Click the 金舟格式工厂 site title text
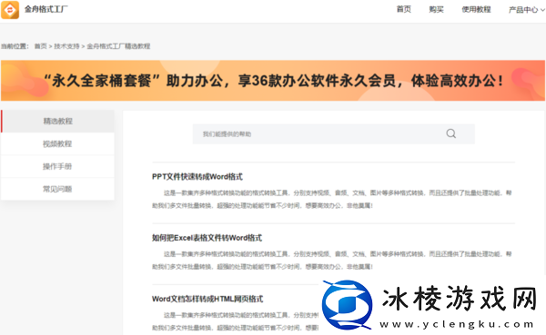Screen dimensions: 546x335 (46, 9)
